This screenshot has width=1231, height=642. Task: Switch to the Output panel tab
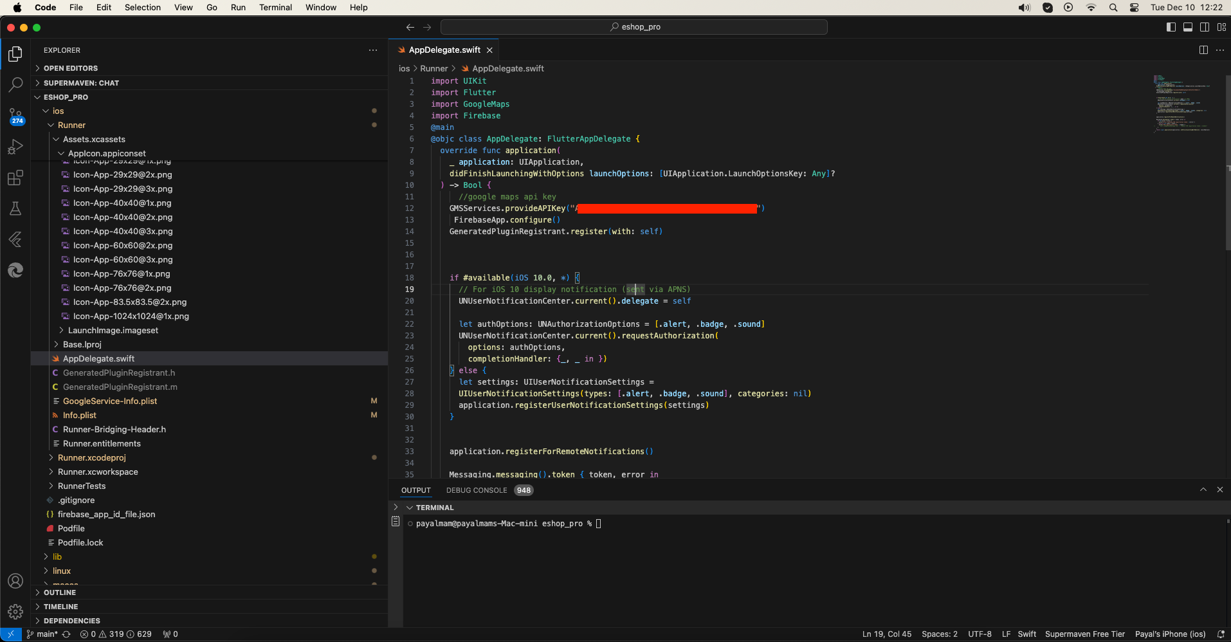[416, 490]
